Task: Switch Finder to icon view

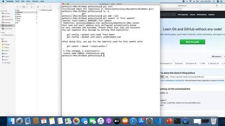Action: [18, 7]
